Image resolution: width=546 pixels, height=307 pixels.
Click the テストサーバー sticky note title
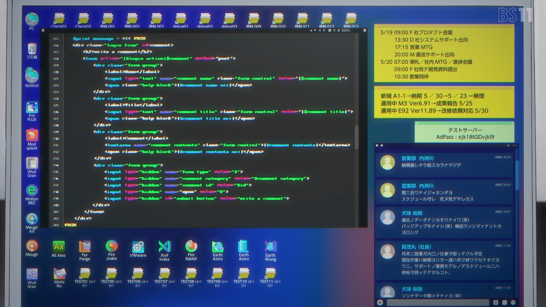point(465,130)
